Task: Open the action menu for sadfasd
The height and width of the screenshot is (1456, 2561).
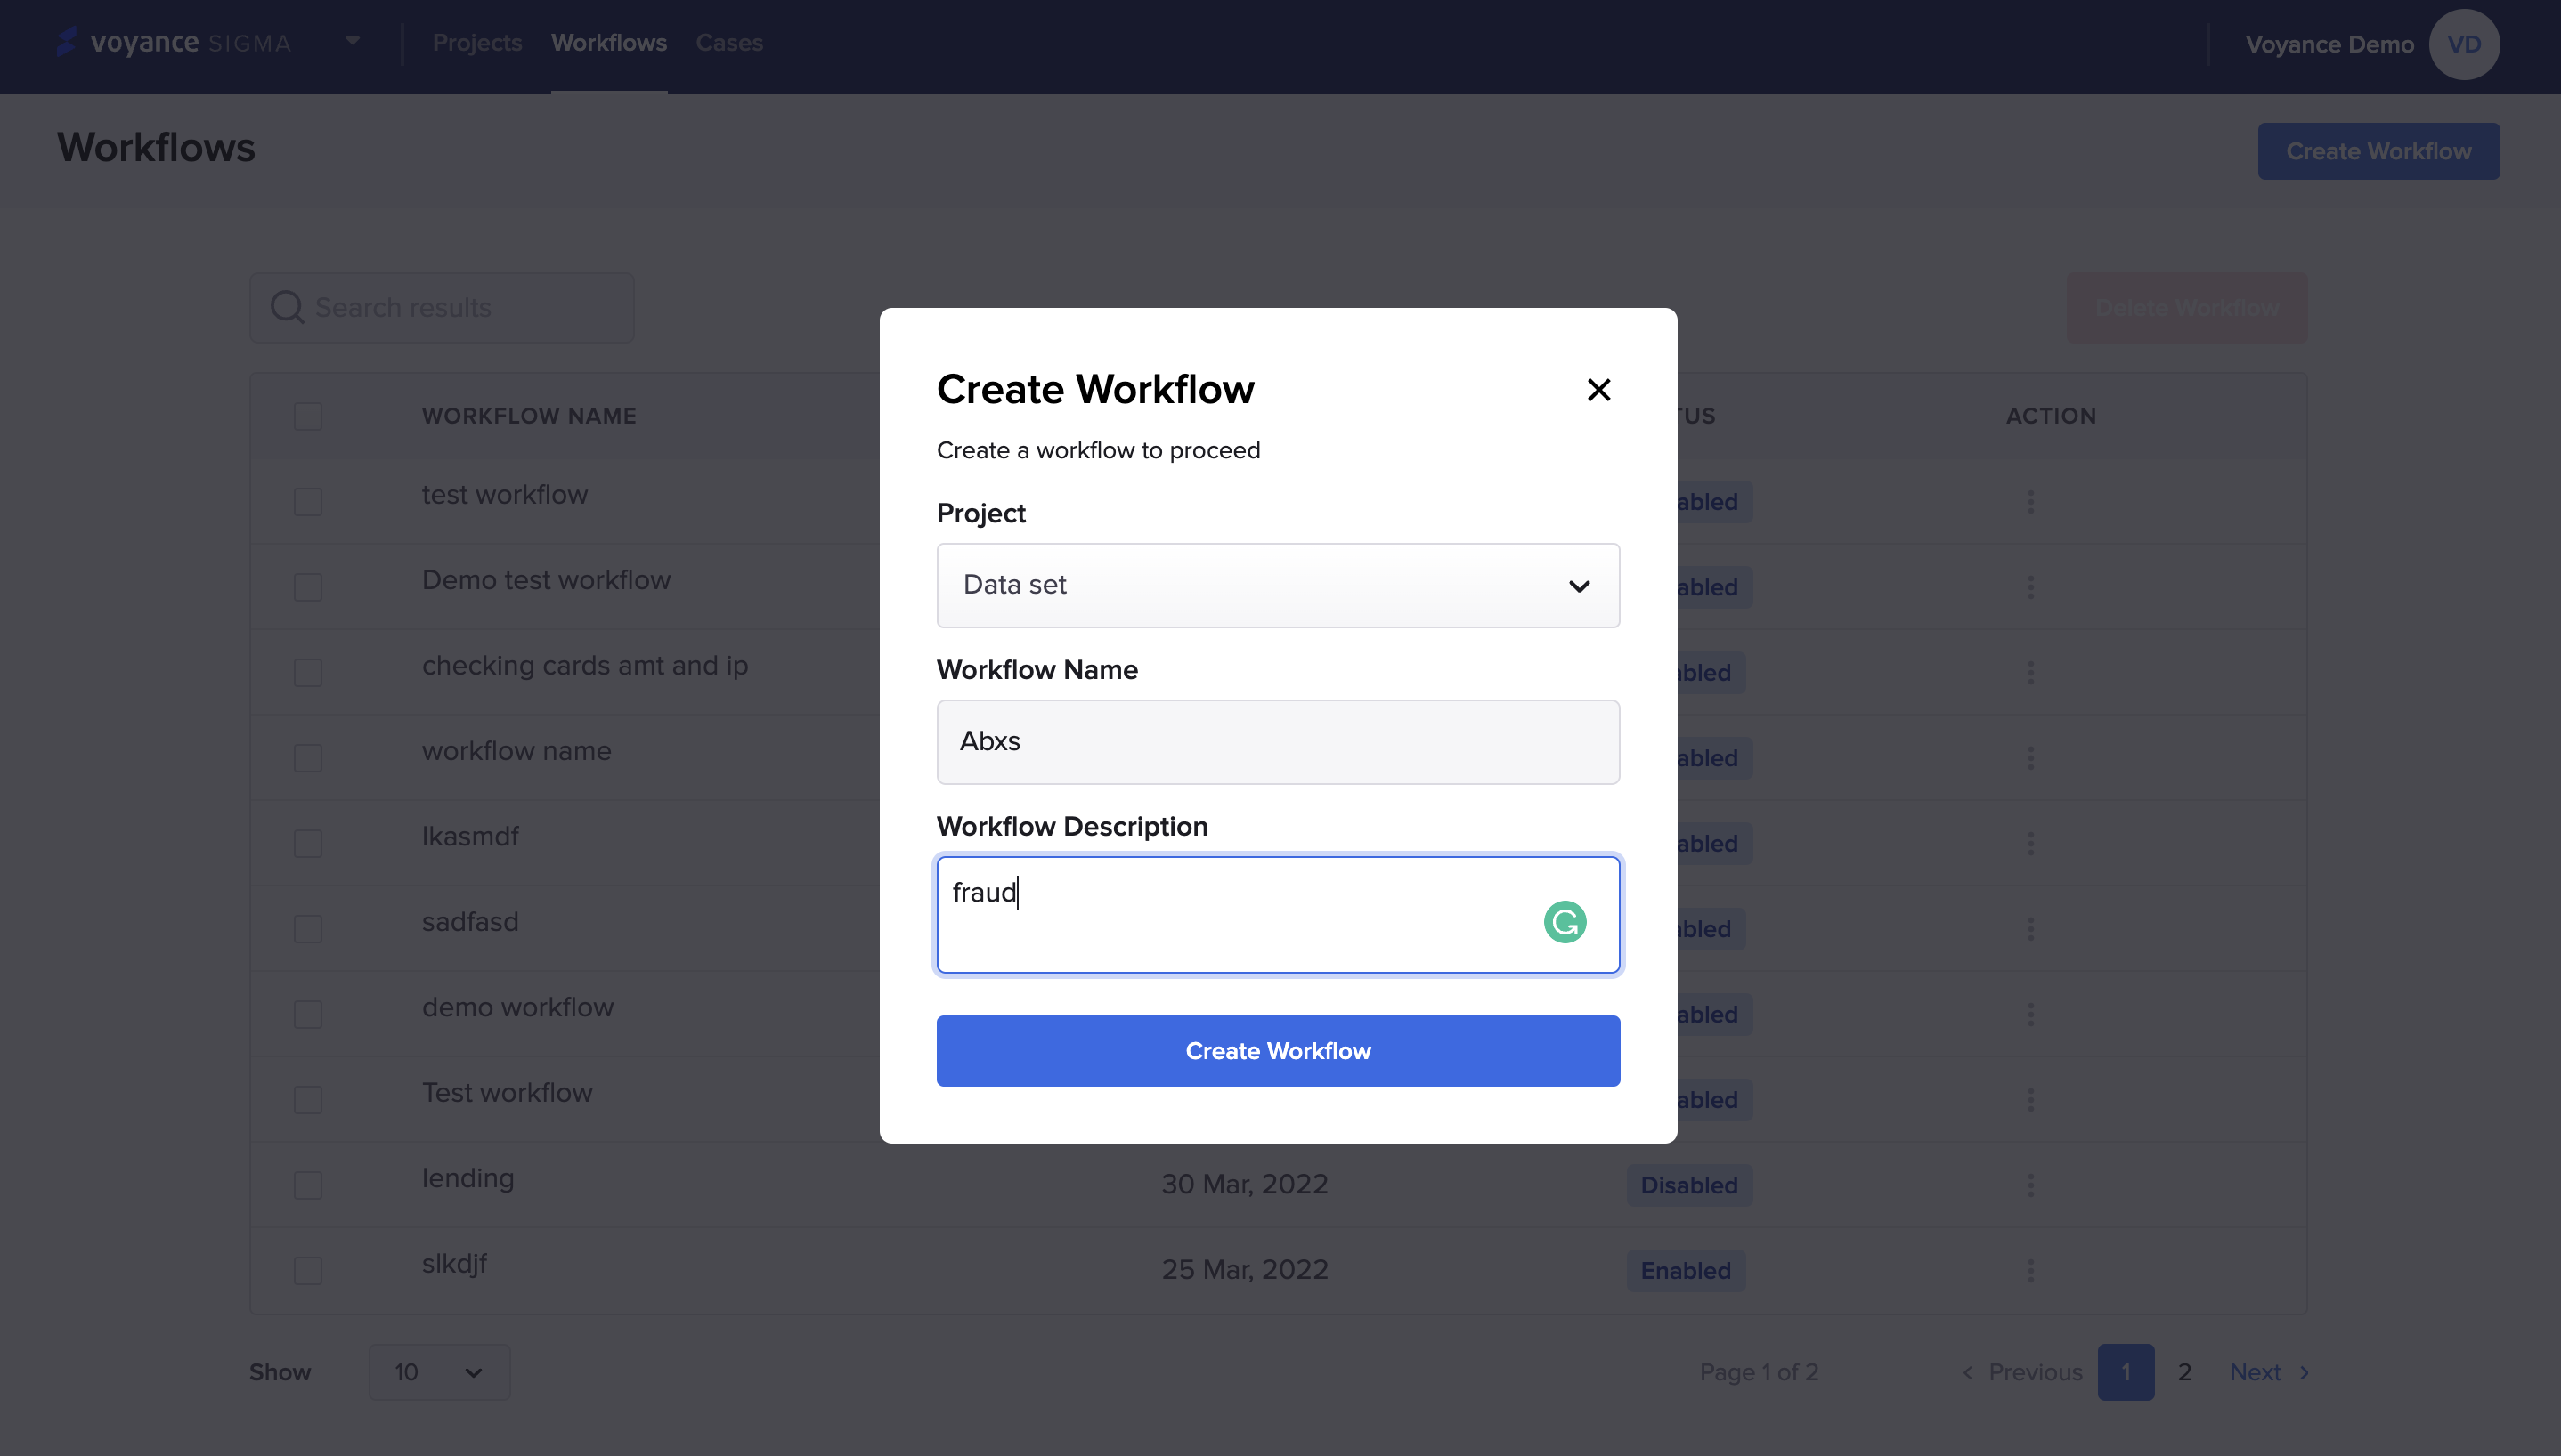Action: point(2031,929)
